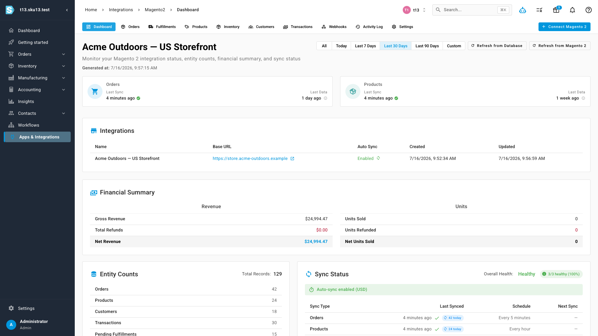This screenshot has height=336, width=598.
Task: Open the notifications bell
Action: [x=572, y=10]
